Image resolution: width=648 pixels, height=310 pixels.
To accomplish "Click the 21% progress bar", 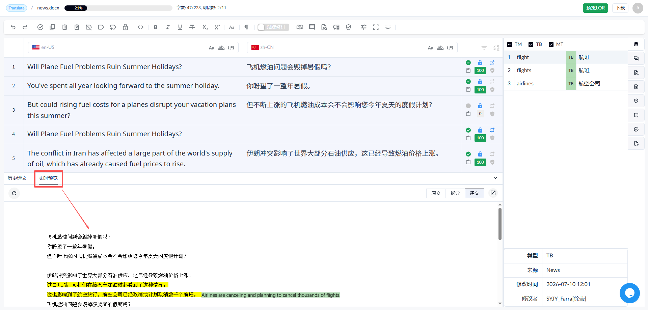I will (x=118, y=8).
